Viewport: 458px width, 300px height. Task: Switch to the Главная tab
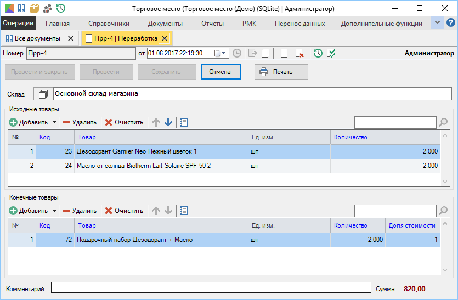point(58,24)
